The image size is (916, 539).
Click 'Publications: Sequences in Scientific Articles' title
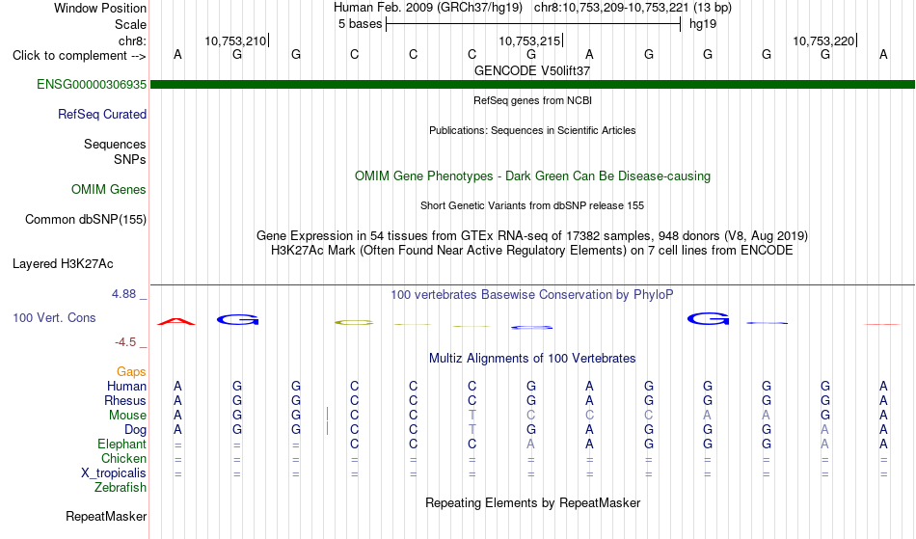(x=532, y=130)
